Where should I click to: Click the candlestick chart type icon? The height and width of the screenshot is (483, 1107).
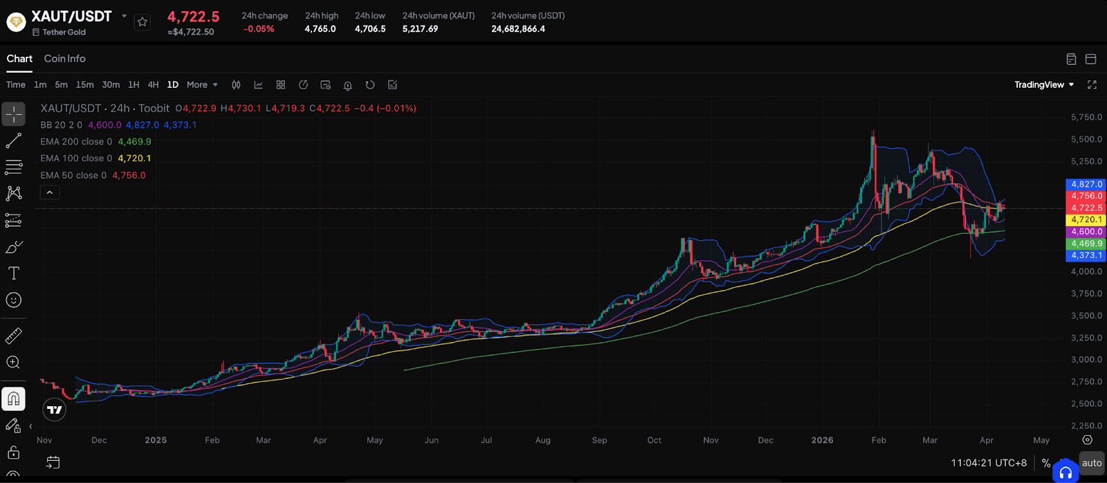point(236,85)
